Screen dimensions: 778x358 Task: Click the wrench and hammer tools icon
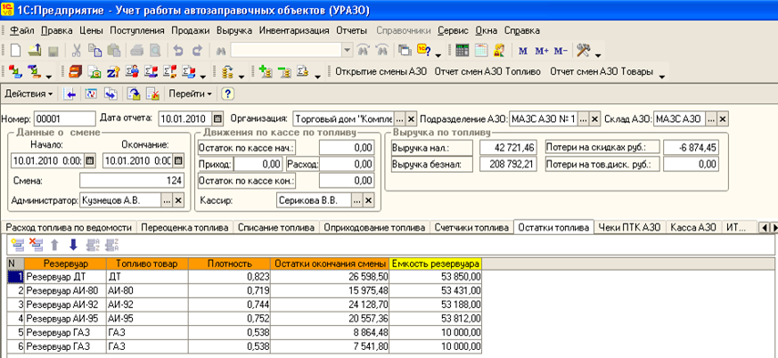[583, 50]
